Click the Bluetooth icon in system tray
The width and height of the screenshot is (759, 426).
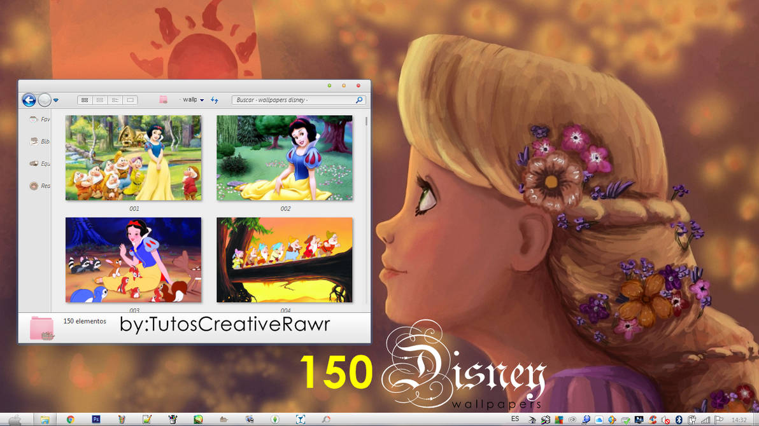tap(678, 420)
